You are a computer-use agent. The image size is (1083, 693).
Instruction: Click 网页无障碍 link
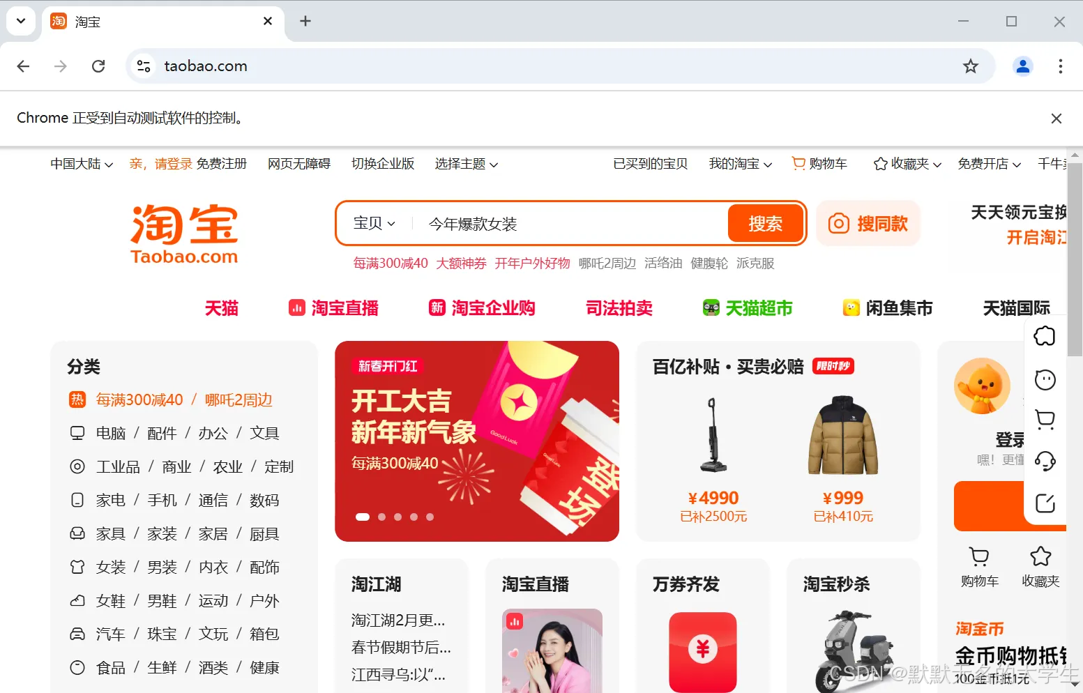click(x=299, y=164)
